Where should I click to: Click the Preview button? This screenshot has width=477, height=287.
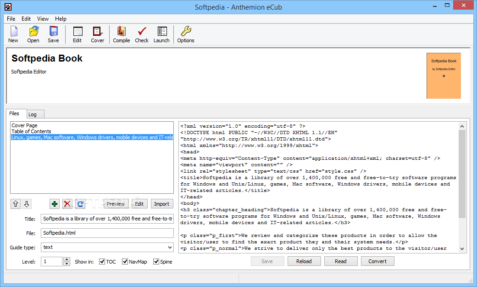click(x=116, y=204)
